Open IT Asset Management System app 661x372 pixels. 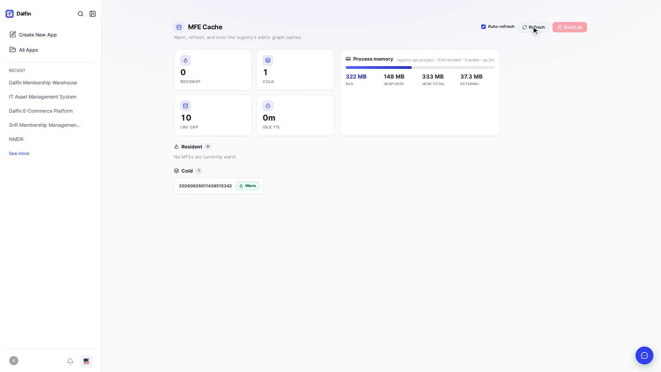point(43,97)
